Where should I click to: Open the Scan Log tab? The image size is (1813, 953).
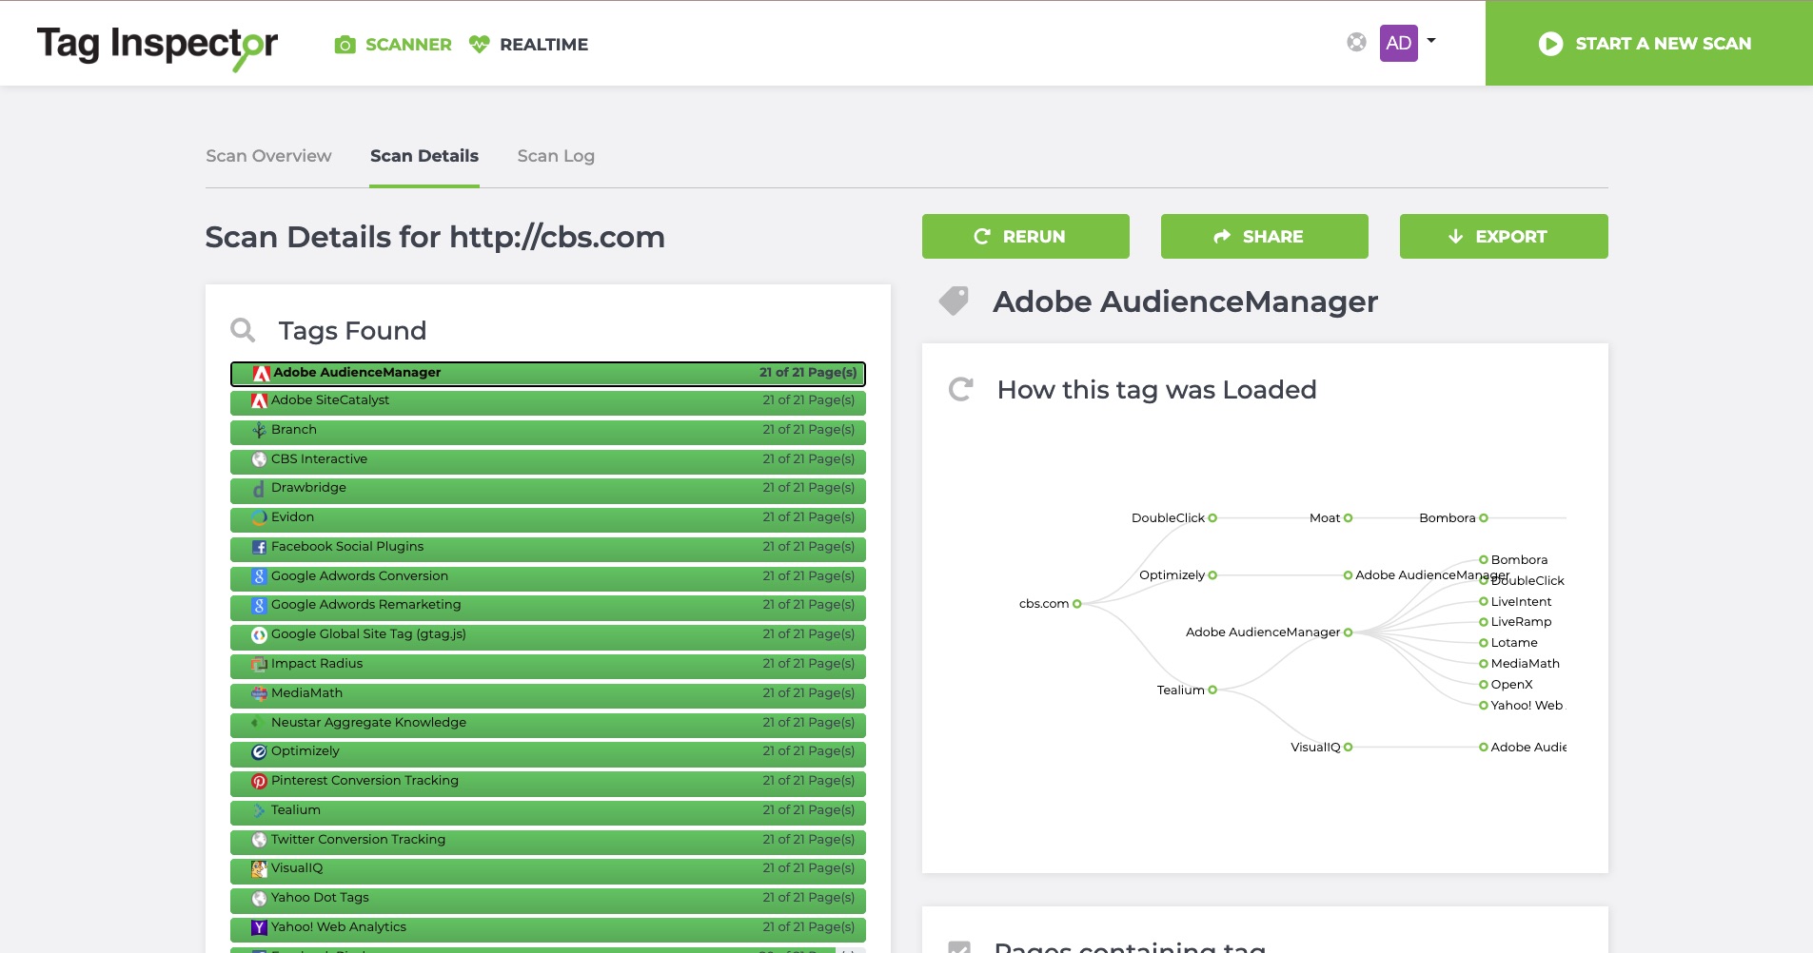[x=556, y=156]
